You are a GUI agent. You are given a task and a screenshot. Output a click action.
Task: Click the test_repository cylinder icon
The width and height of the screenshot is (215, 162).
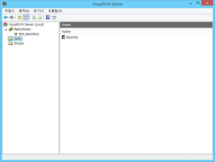click(x=15, y=34)
